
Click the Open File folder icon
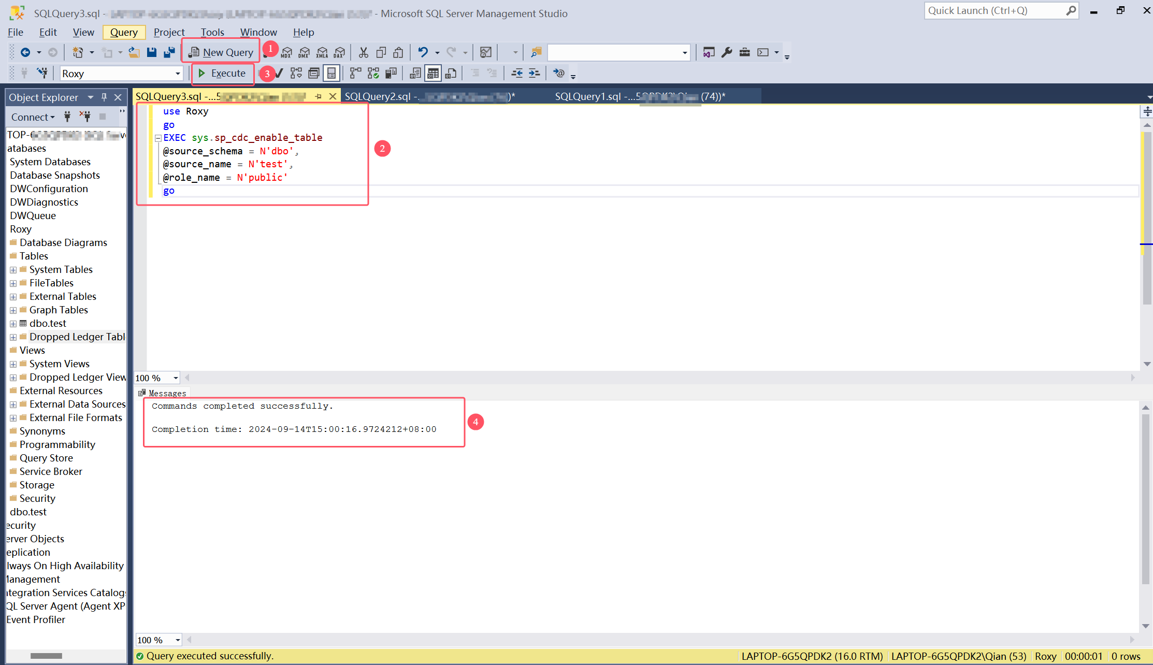coord(134,52)
